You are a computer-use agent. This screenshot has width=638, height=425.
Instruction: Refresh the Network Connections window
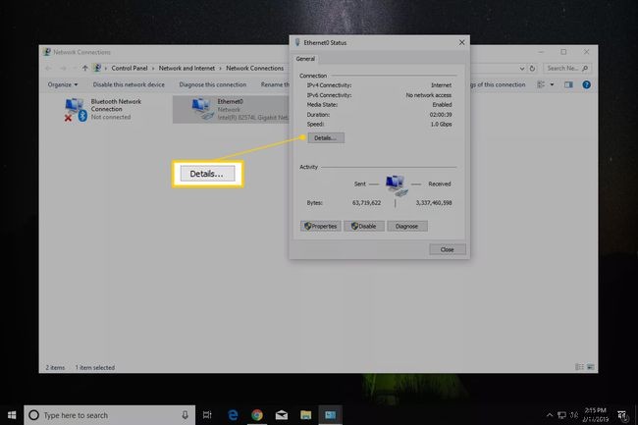pos(532,69)
